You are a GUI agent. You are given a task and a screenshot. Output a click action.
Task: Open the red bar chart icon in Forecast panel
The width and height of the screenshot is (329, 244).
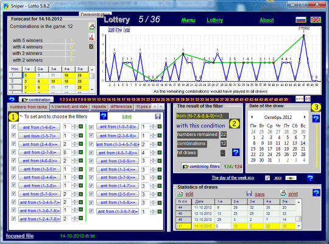[91, 37]
